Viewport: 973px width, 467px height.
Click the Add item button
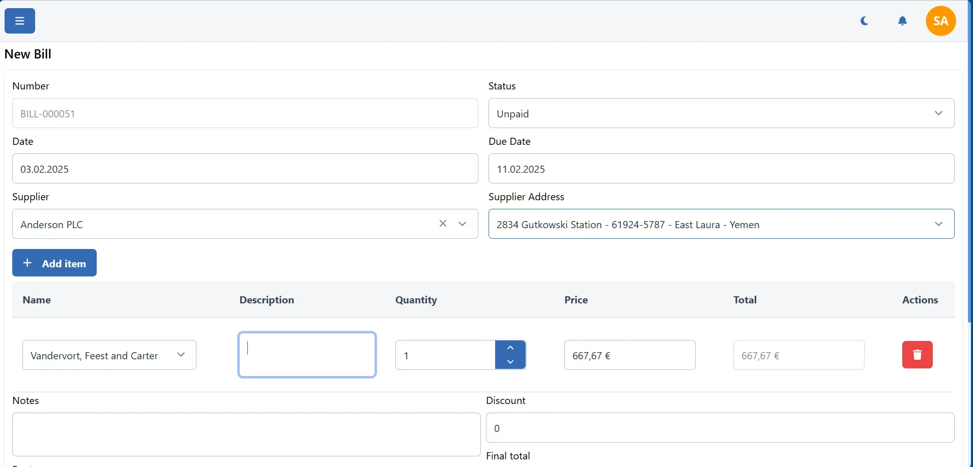[54, 263]
